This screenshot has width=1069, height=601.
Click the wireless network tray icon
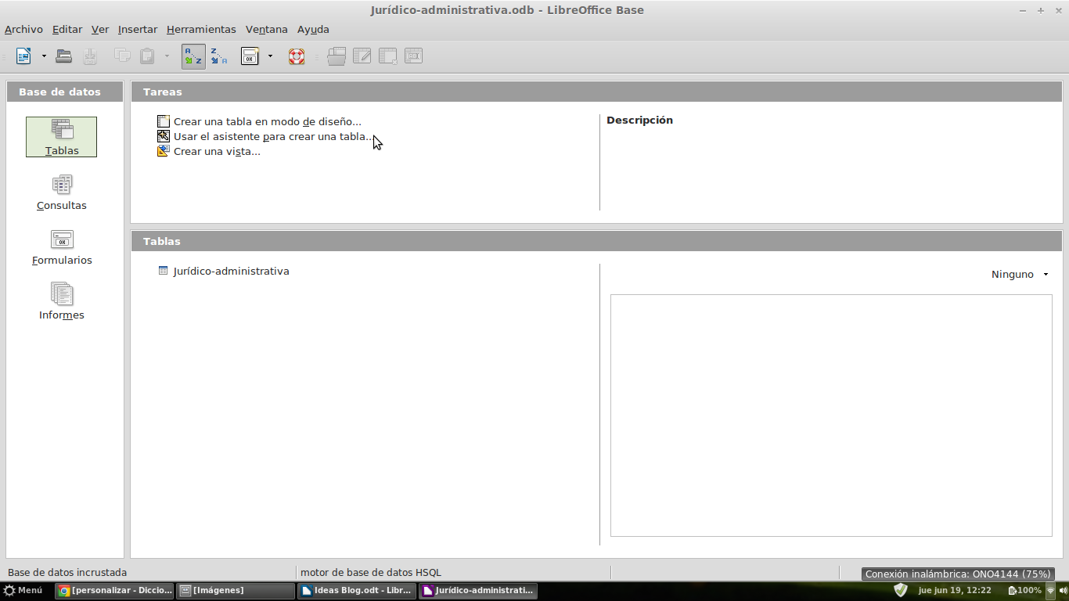(1051, 591)
